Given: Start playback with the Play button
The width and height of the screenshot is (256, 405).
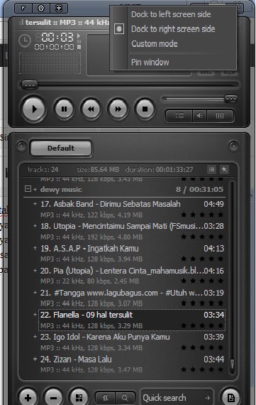Looking at the screenshot, I should click(33, 109).
